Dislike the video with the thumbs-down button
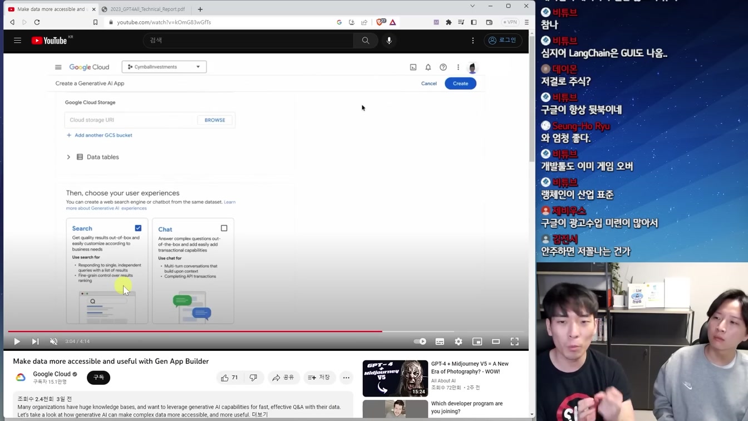The height and width of the screenshot is (421, 748). (x=253, y=378)
